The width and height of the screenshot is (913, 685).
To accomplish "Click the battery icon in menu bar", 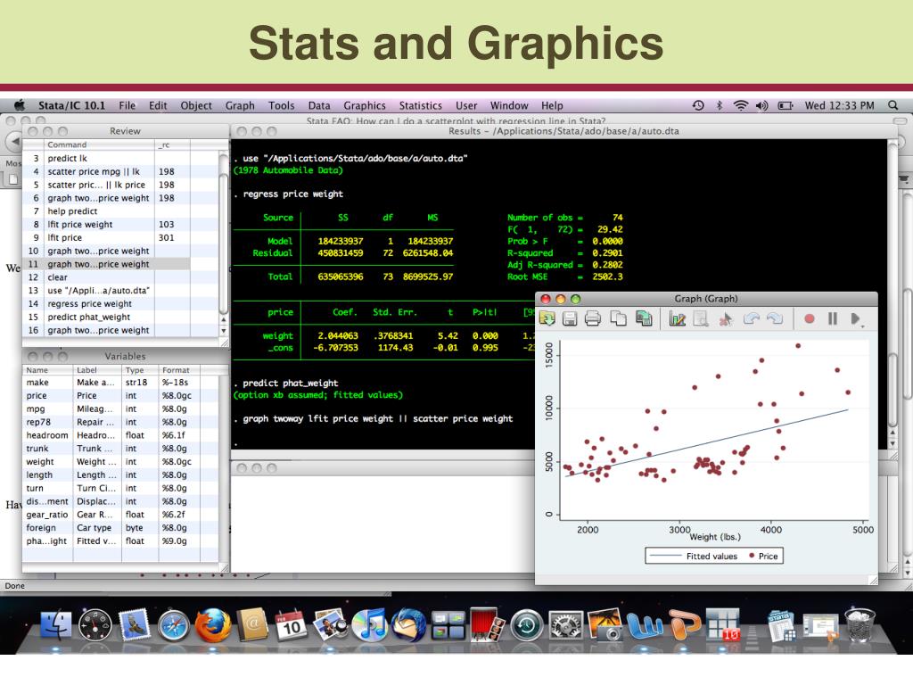I will coord(786,105).
